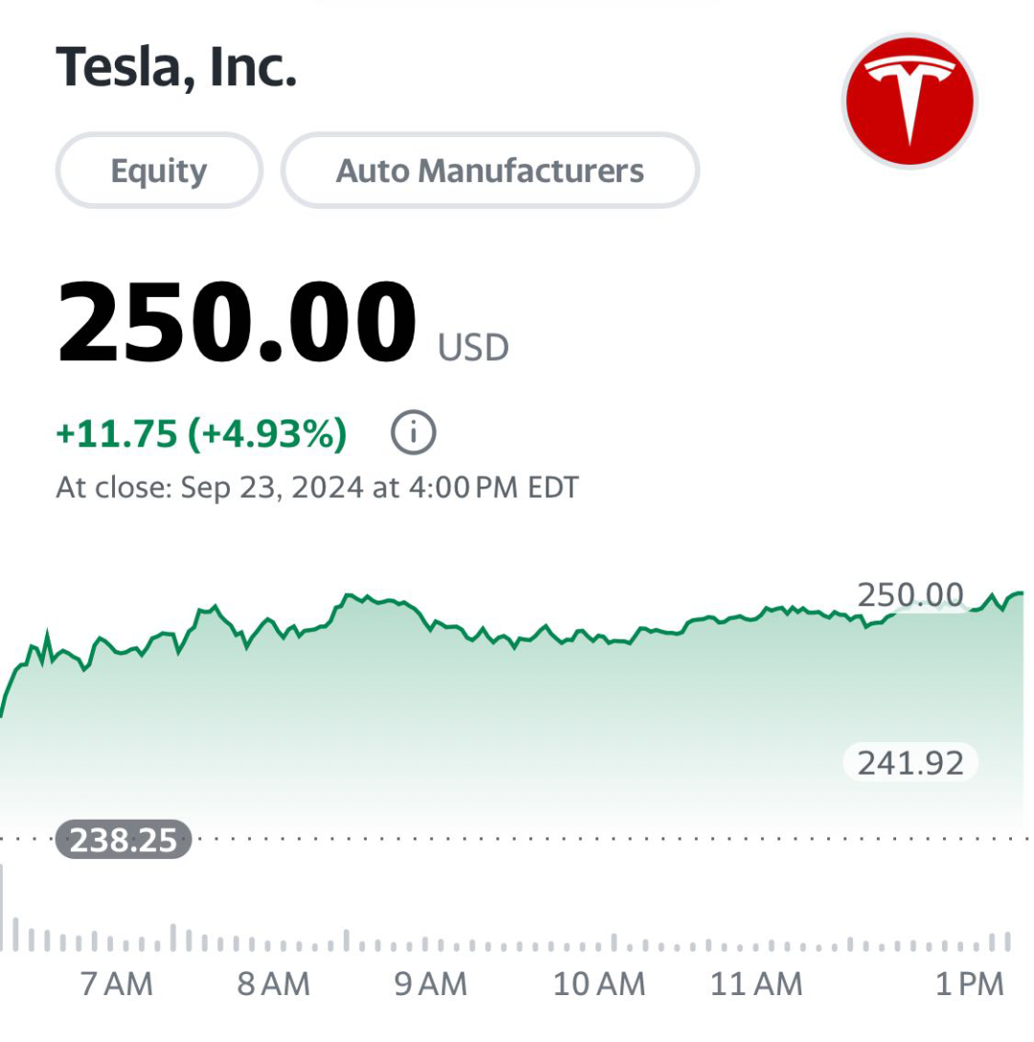Select the Equity tag

pyautogui.click(x=159, y=170)
